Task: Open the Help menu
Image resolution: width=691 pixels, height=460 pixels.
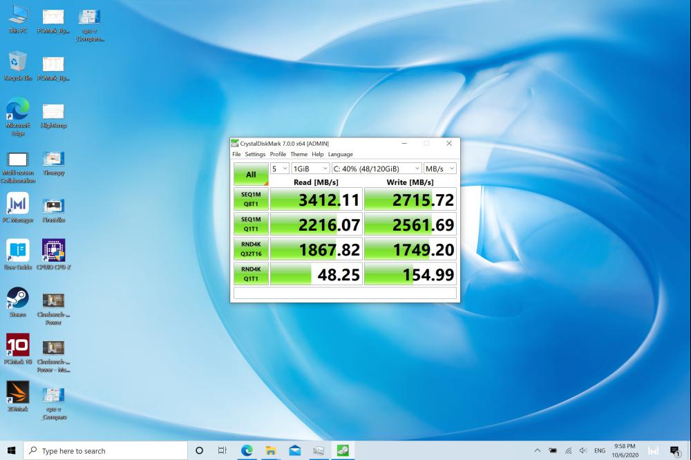Action: [x=318, y=154]
